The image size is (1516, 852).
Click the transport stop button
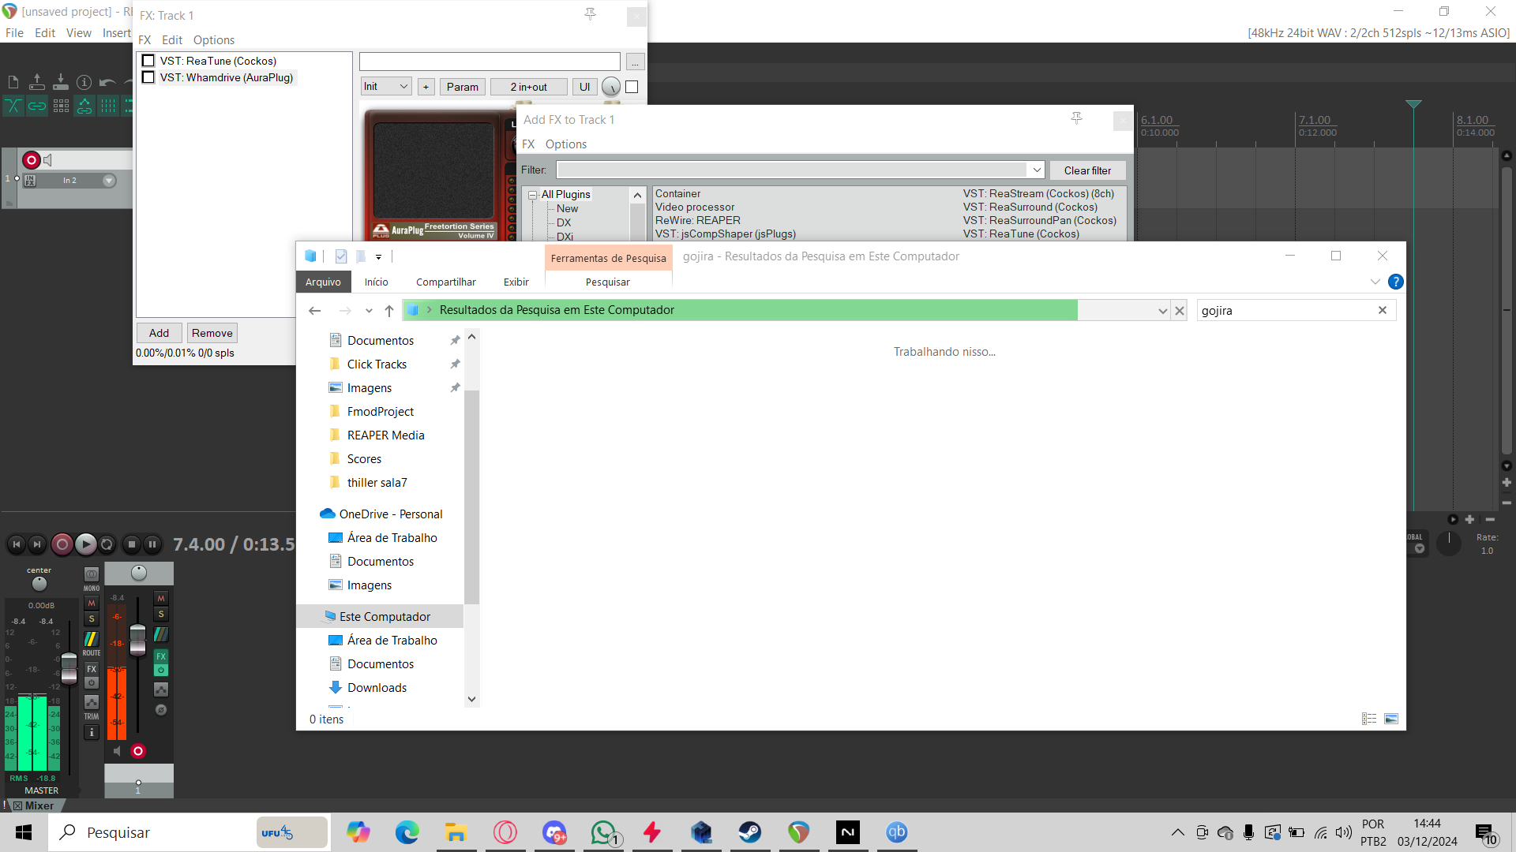pos(132,544)
